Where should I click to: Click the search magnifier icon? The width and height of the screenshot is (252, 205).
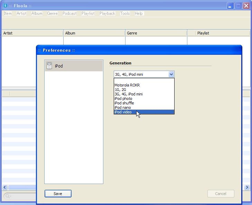click(8, 196)
